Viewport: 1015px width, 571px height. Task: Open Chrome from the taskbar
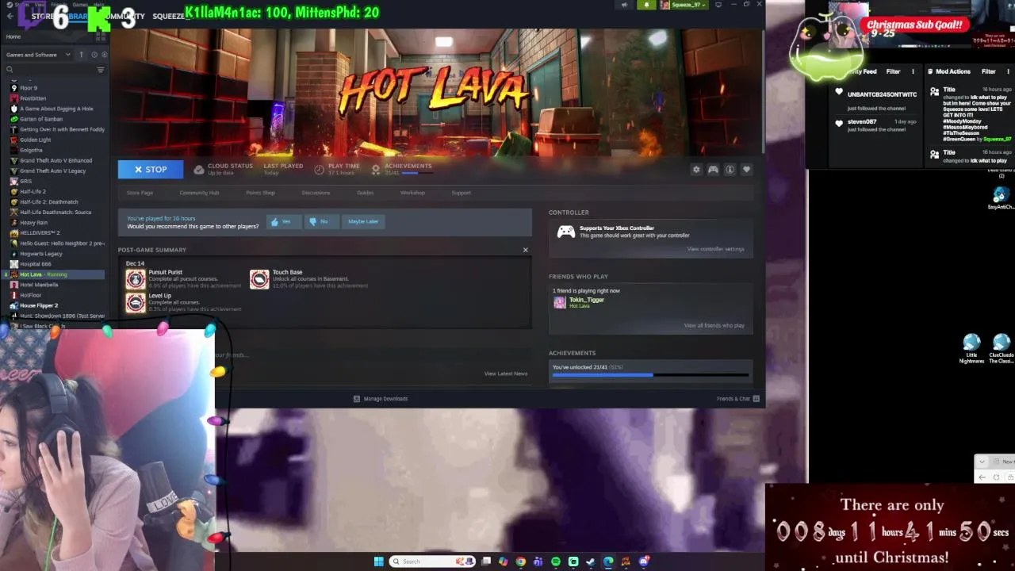point(520,561)
